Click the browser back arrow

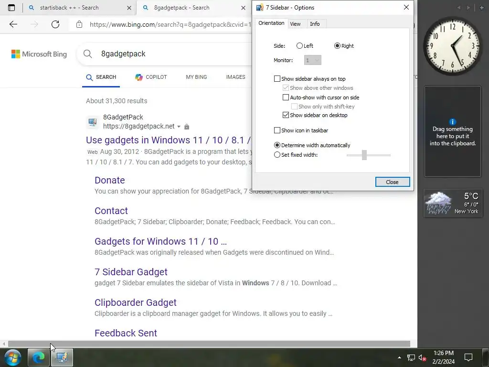tap(13, 24)
